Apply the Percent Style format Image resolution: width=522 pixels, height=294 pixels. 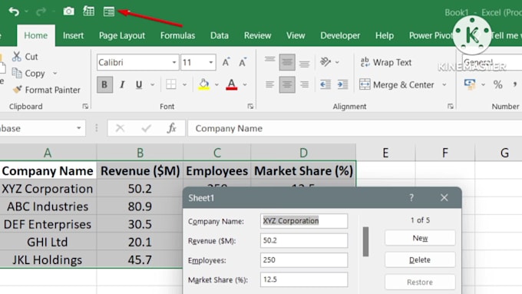497,84
